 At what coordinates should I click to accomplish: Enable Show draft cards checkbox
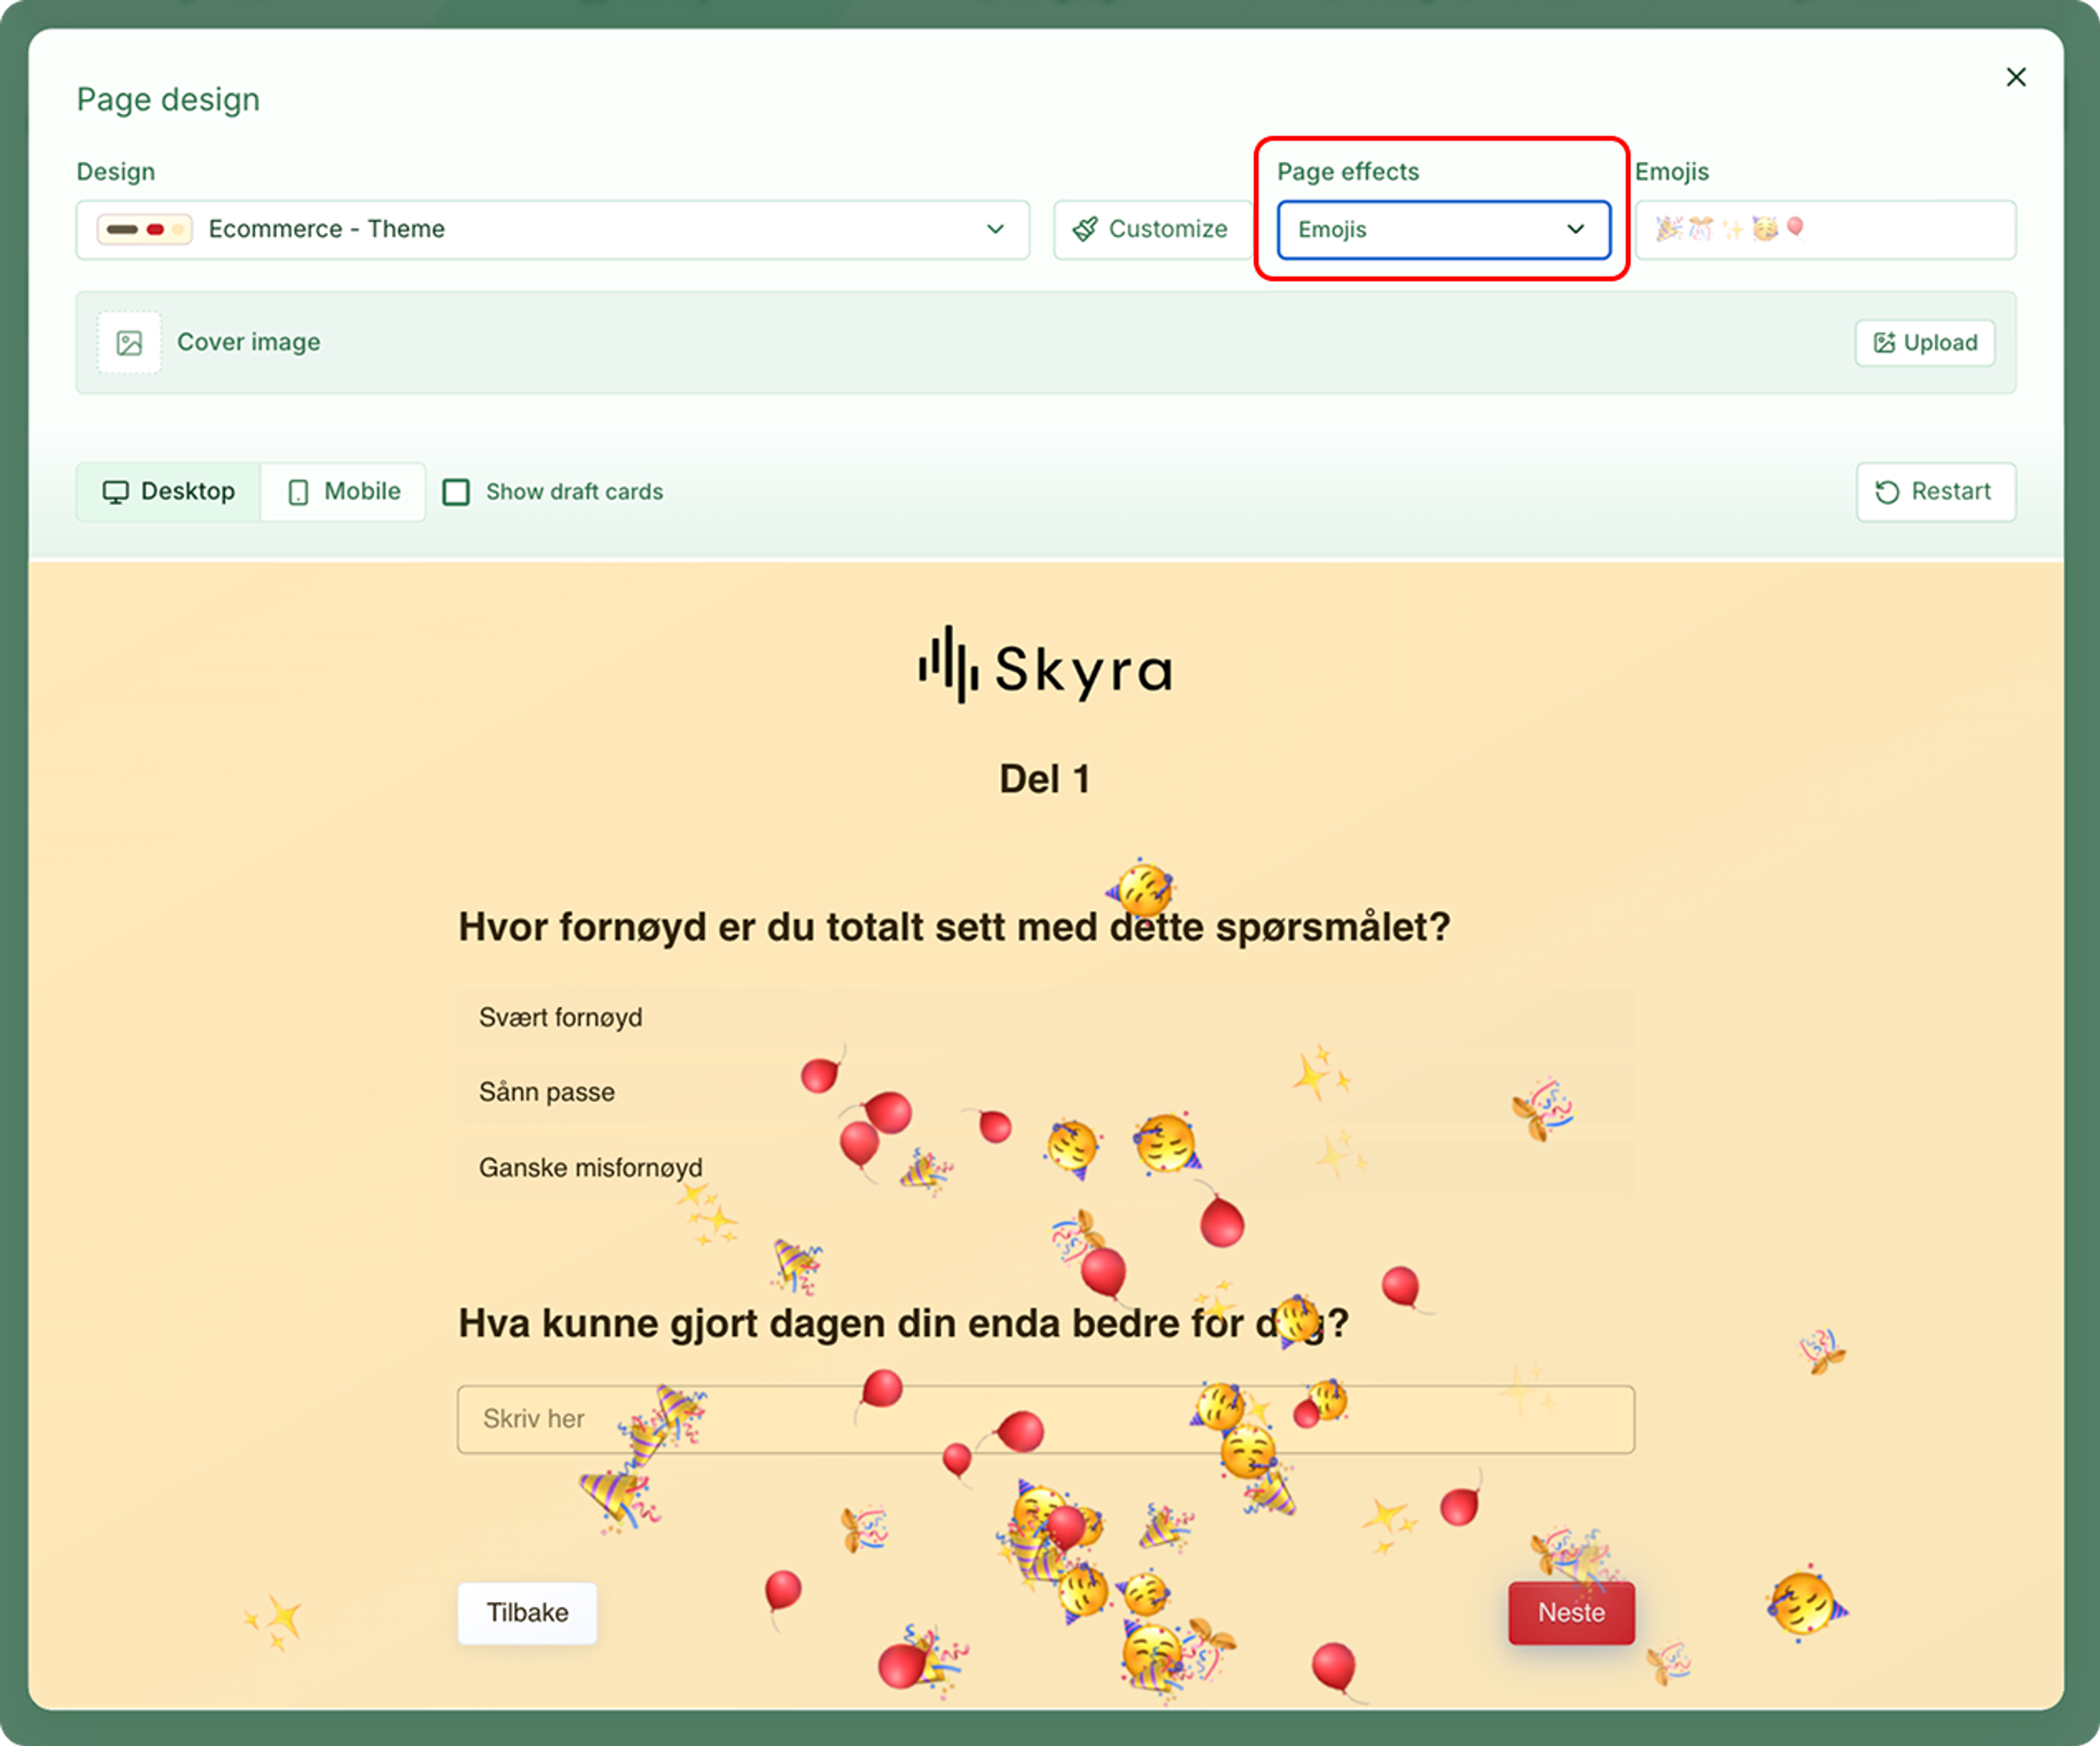coord(456,492)
